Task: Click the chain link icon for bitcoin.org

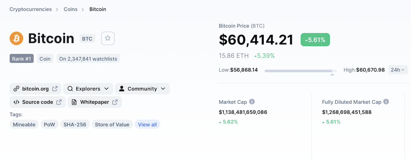Action: pos(16,89)
